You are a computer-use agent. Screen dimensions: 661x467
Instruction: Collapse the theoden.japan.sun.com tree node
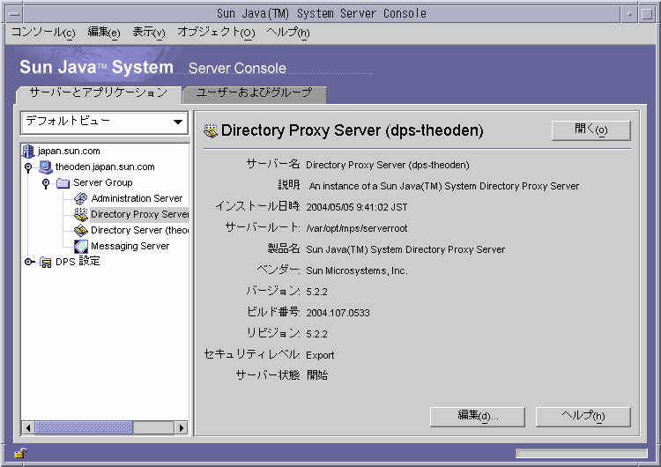[28, 167]
